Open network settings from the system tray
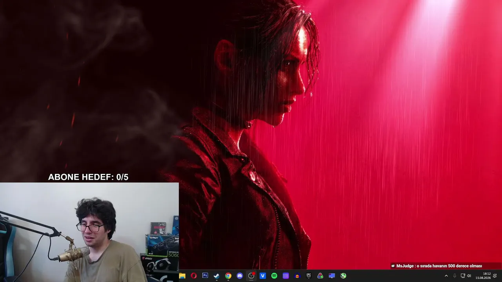Viewport: 502px width, 282px height. (463, 276)
